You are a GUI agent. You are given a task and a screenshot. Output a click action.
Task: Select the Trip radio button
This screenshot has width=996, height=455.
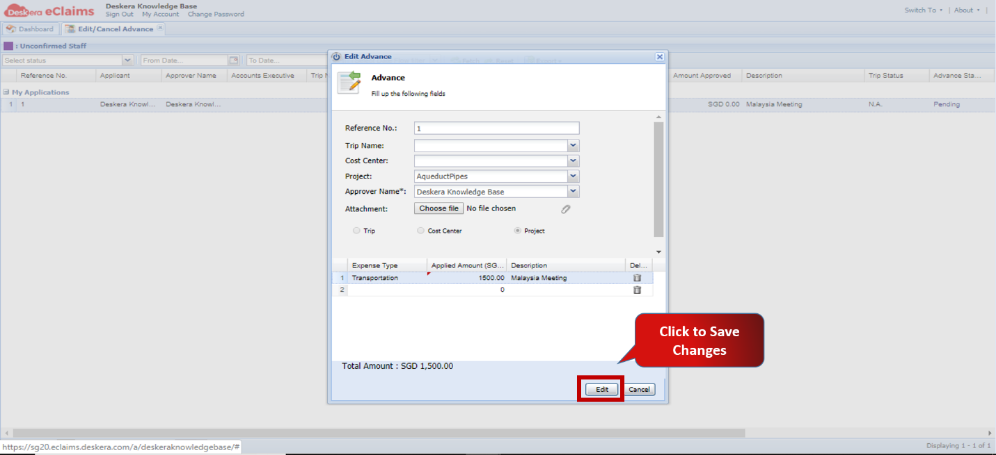357,231
